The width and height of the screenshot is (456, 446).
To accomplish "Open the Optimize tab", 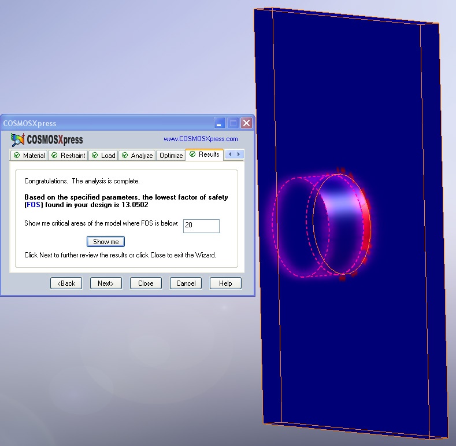I will (x=171, y=156).
